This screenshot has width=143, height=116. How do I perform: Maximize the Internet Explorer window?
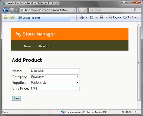[x=129, y=2]
